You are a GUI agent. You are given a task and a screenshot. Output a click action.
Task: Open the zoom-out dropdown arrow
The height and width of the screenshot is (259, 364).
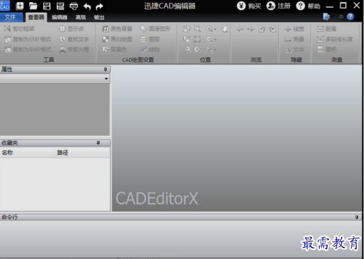(215, 40)
